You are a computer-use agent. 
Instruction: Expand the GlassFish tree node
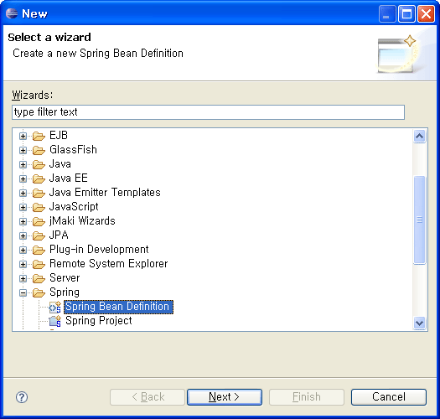23,151
